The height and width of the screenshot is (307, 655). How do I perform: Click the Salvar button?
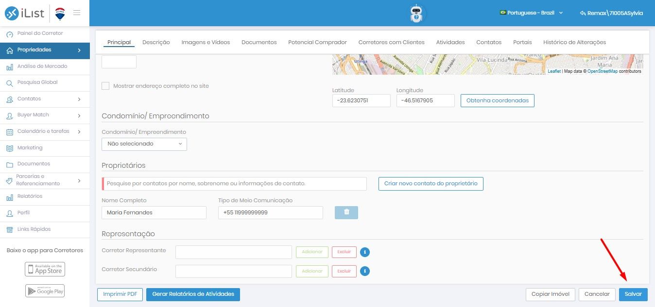(x=633, y=294)
